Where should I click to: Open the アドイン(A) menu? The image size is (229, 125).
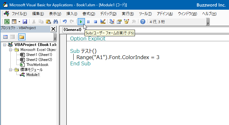(165, 14)
